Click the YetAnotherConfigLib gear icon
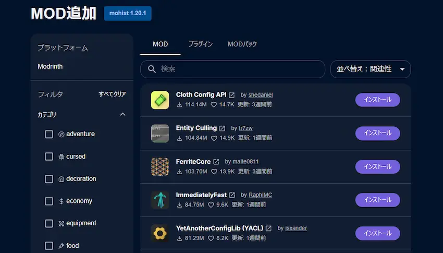 [x=160, y=233]
